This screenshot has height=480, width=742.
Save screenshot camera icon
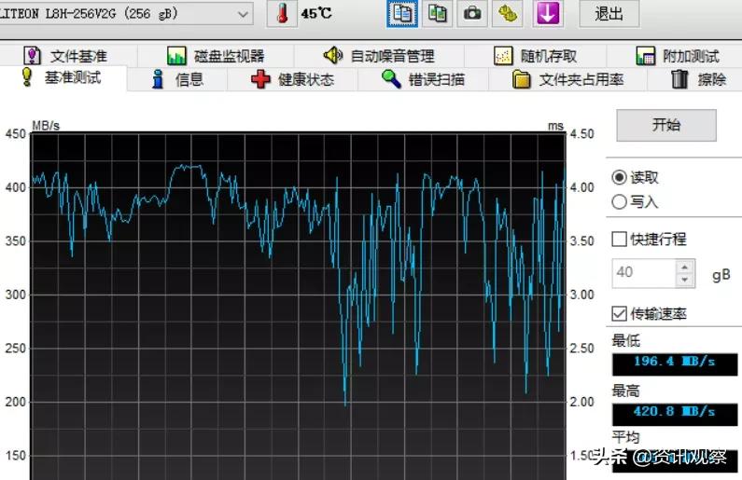pyautogui.click(x=471, y=13)
